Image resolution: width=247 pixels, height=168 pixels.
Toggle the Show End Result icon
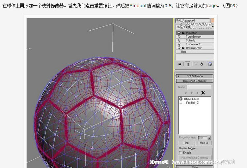188,64
